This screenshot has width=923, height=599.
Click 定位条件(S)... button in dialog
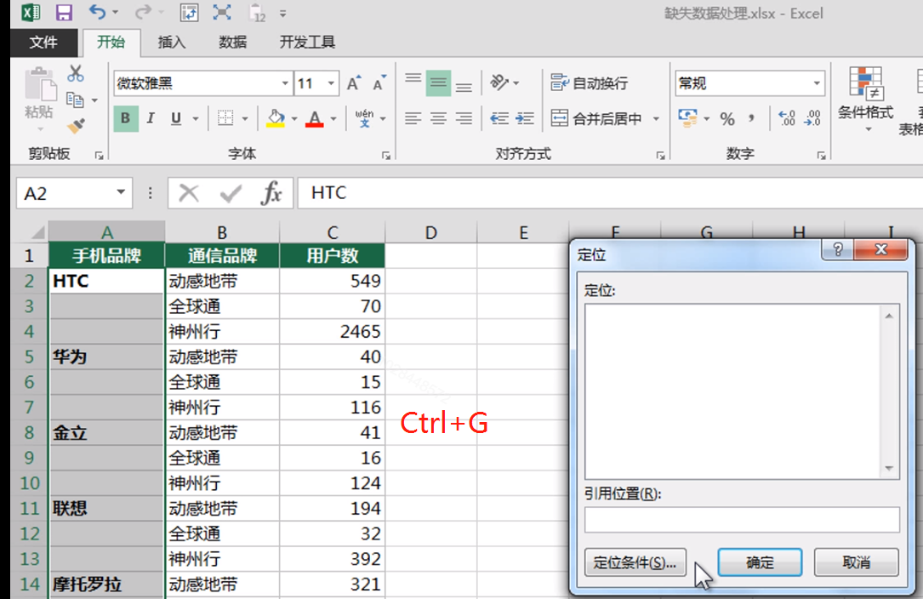pyautogui.click(x=635, y=562)
